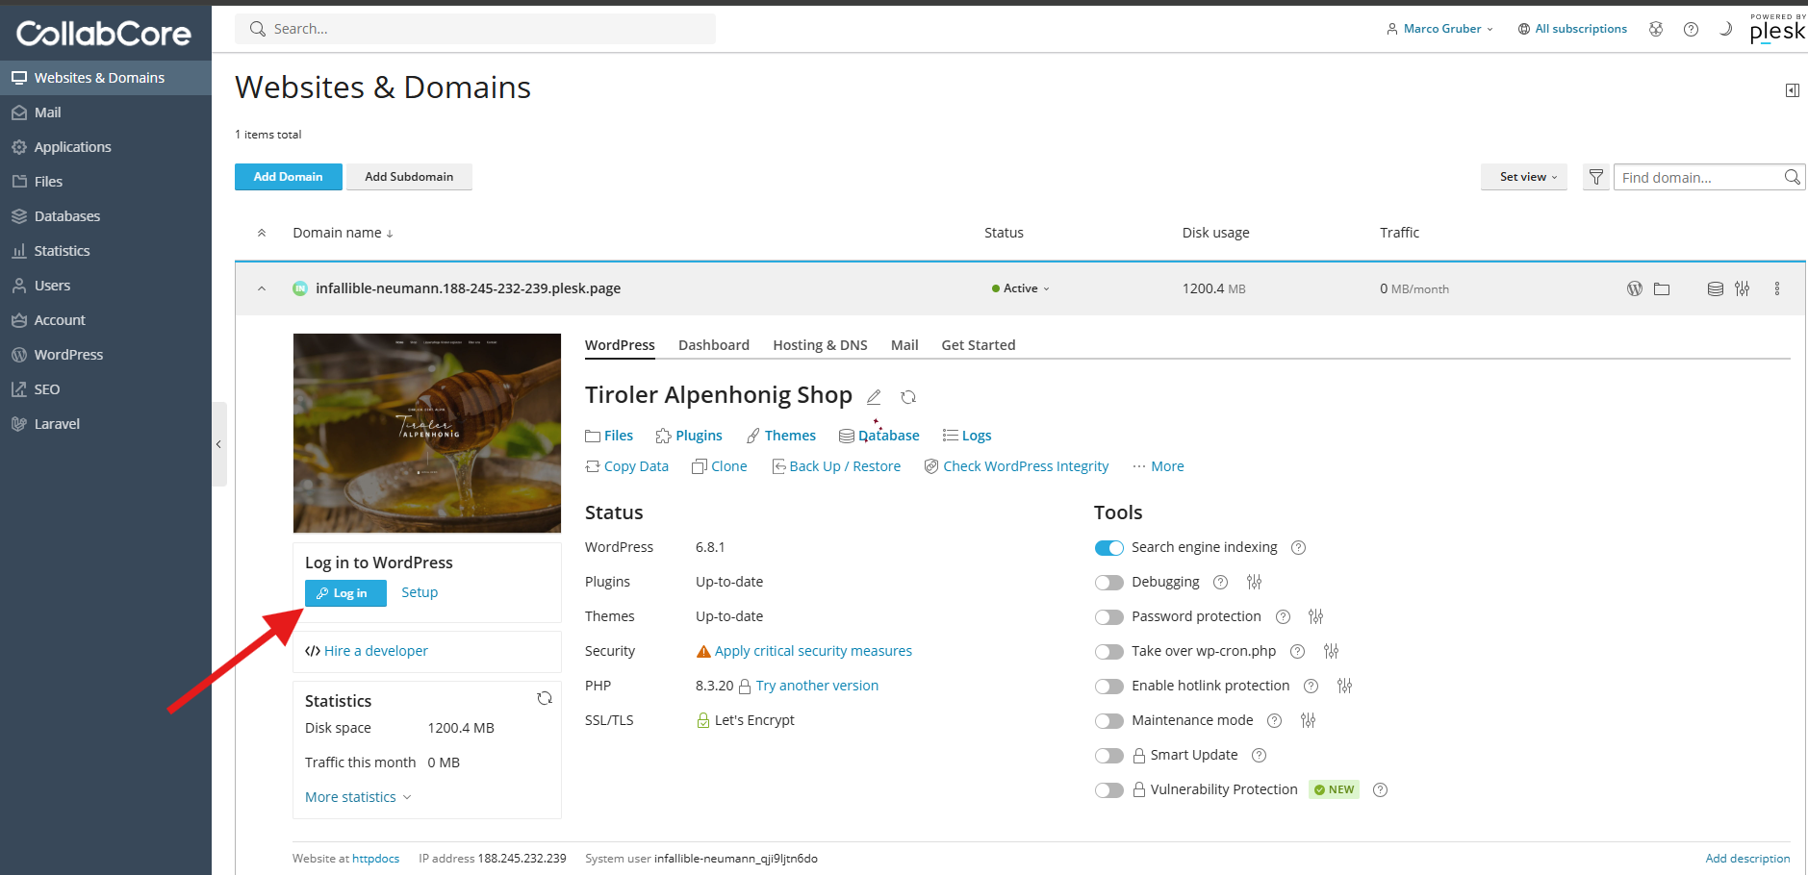Open the Active status dropdown
1808x875 pixels.
click(1020, 288)
